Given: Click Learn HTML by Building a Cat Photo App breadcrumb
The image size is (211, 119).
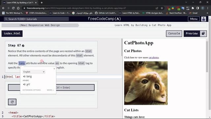Looking at the screenshot, I should [x=143, y=25].
